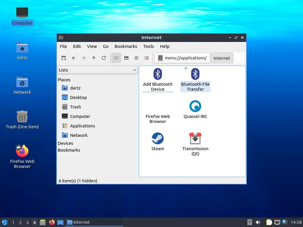
Task: Launch file manager from taskbar quick launch
Action: point(43,222)
